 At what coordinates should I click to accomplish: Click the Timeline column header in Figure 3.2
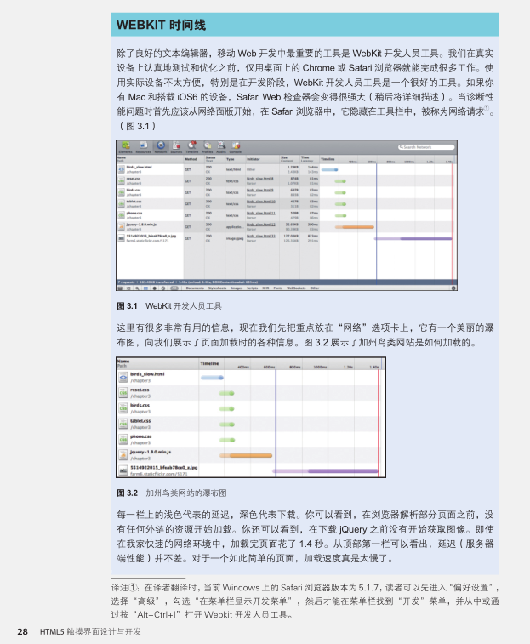pos(209,363)
